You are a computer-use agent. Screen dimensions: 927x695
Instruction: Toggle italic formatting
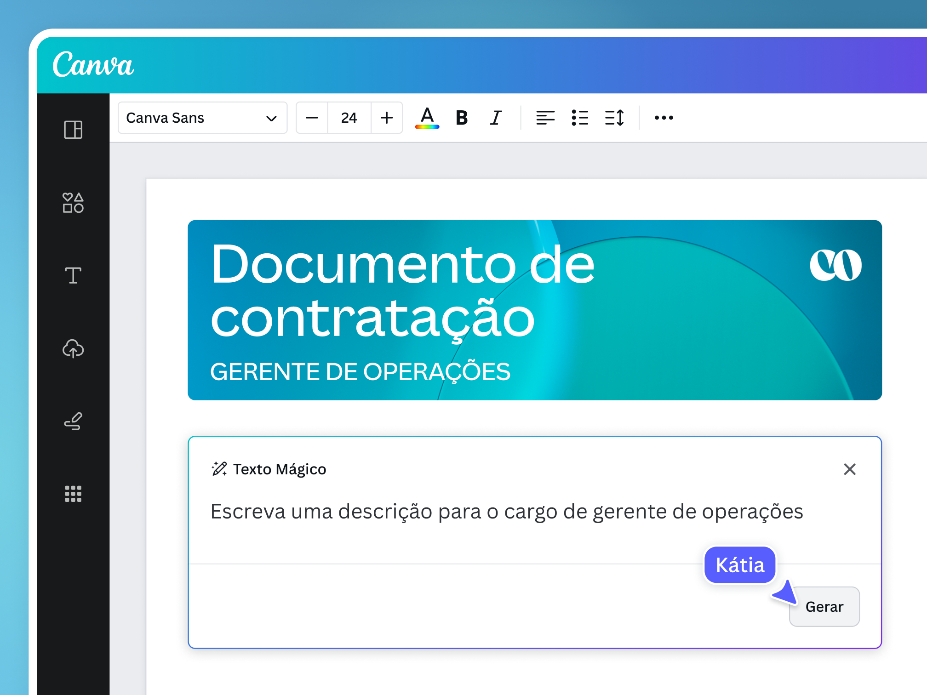pyautogui.click(x=496, y=118)
